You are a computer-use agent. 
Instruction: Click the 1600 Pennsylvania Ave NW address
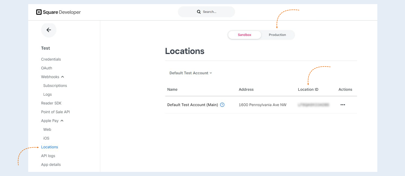(263, 105)
